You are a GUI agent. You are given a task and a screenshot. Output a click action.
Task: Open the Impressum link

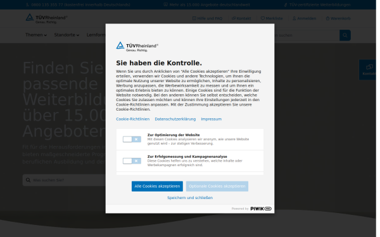(211, 119)
